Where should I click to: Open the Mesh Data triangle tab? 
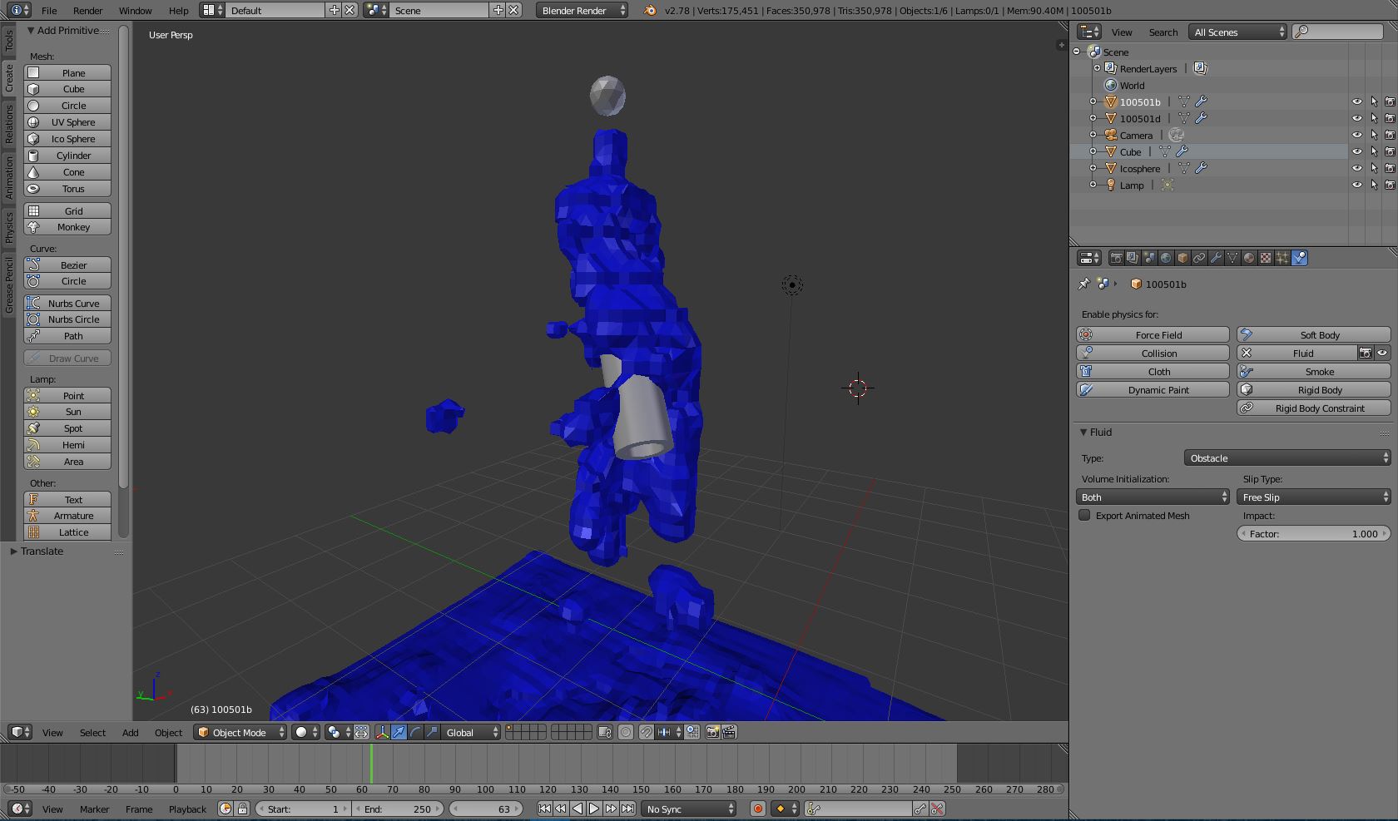[x=1232, y=258]
